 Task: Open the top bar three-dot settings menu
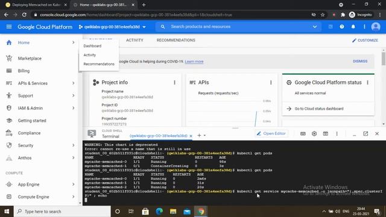pos(364,27)
